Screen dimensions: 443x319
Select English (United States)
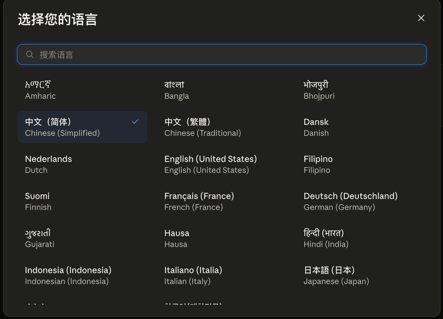click(x=222, y=164)
